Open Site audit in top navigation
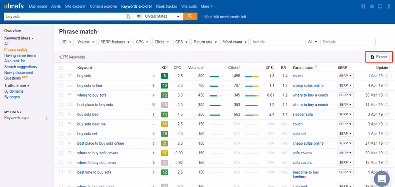Image resolution: width=395 pixels, height=187 pixels. tap(189, 6)
